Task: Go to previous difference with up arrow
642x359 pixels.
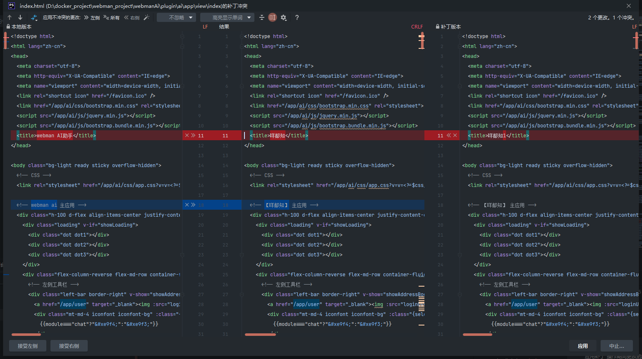Action: (10, 17)
